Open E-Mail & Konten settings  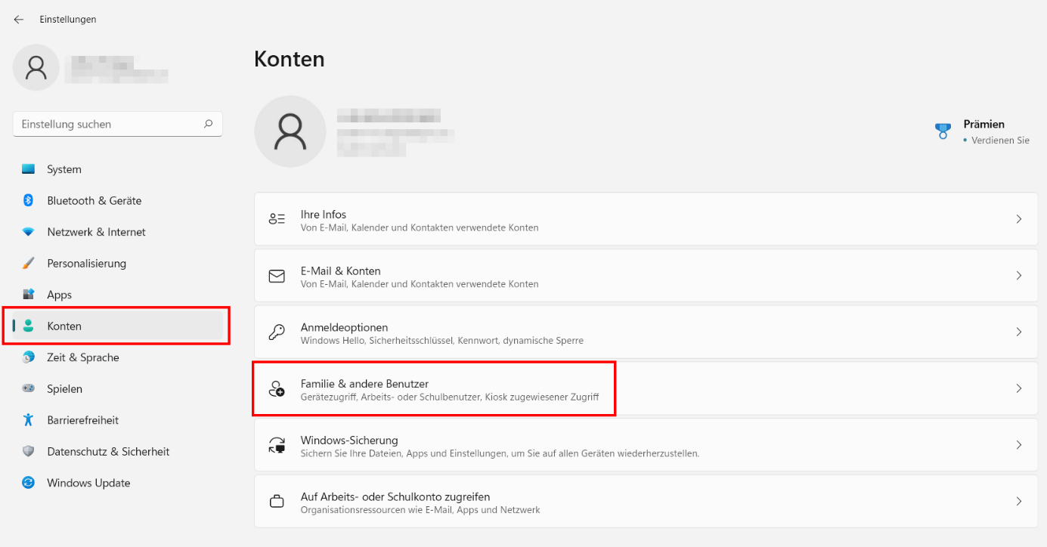pyautogui.click(x=646, y=276)
